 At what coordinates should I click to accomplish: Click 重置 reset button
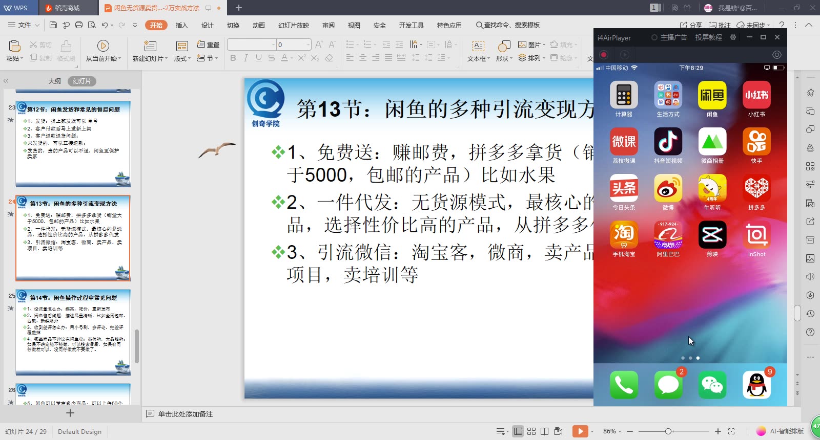coord(208,45)
